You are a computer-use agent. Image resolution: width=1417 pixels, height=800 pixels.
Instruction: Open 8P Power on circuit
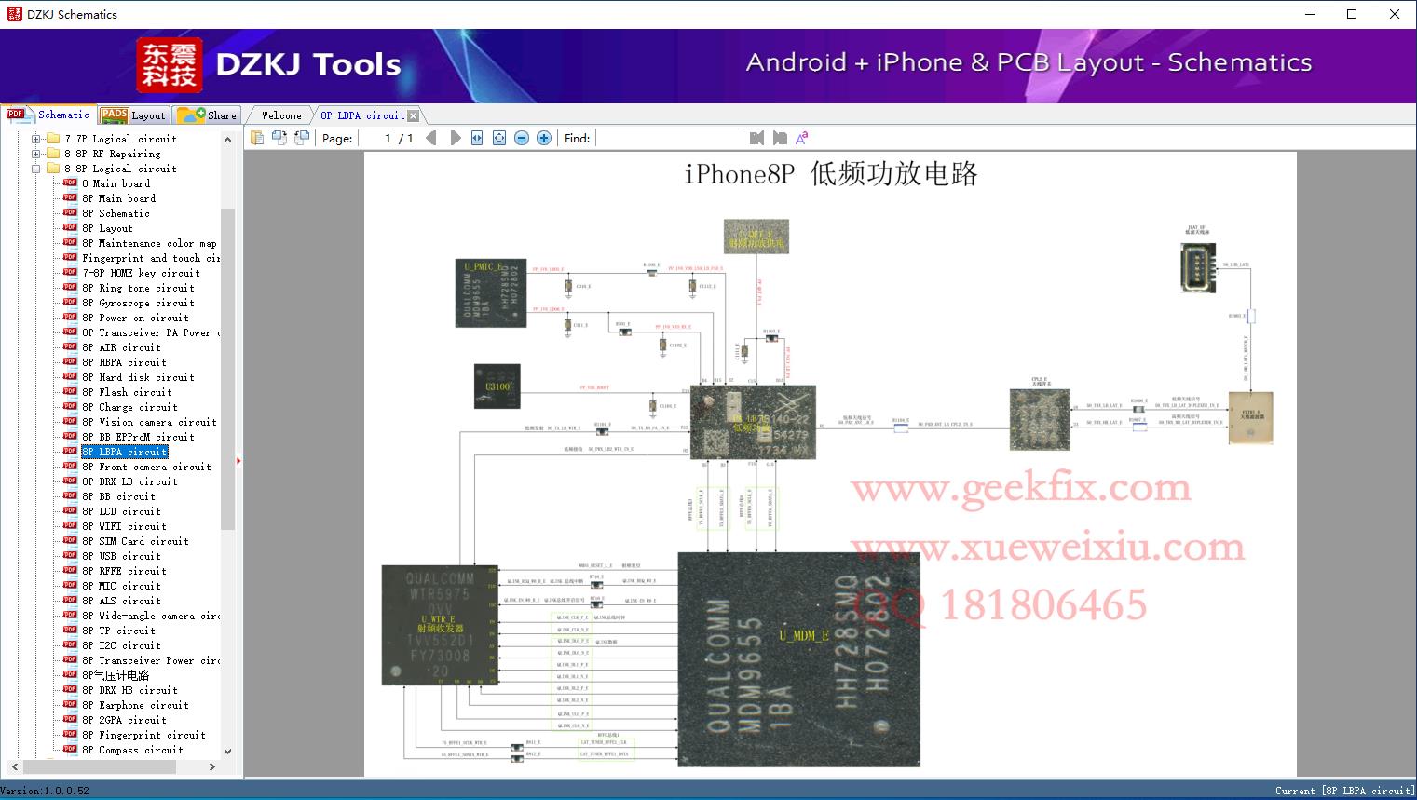[x=135, y=318]
